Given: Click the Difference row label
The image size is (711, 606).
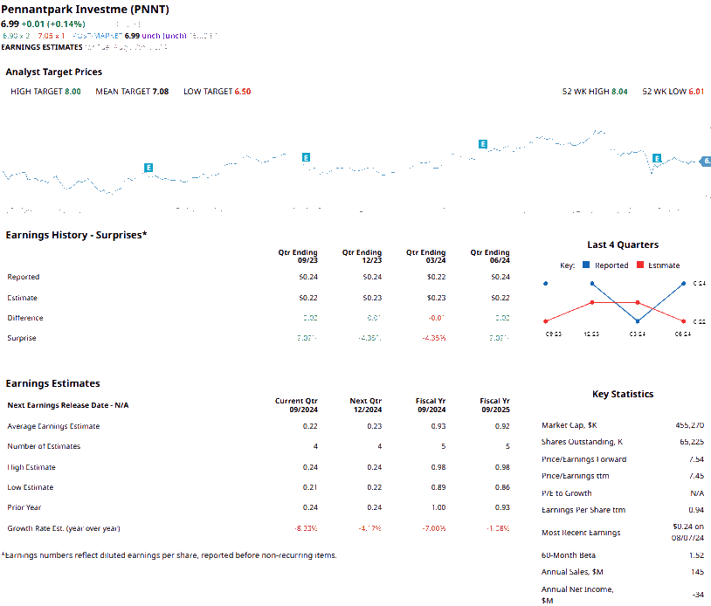Looking at the screenshot, I should coord(25,318).
